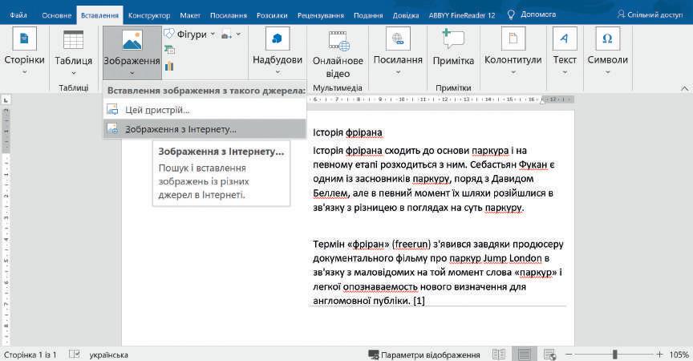Expand the Символи dropdown arrow

click(x=607, y=72)
